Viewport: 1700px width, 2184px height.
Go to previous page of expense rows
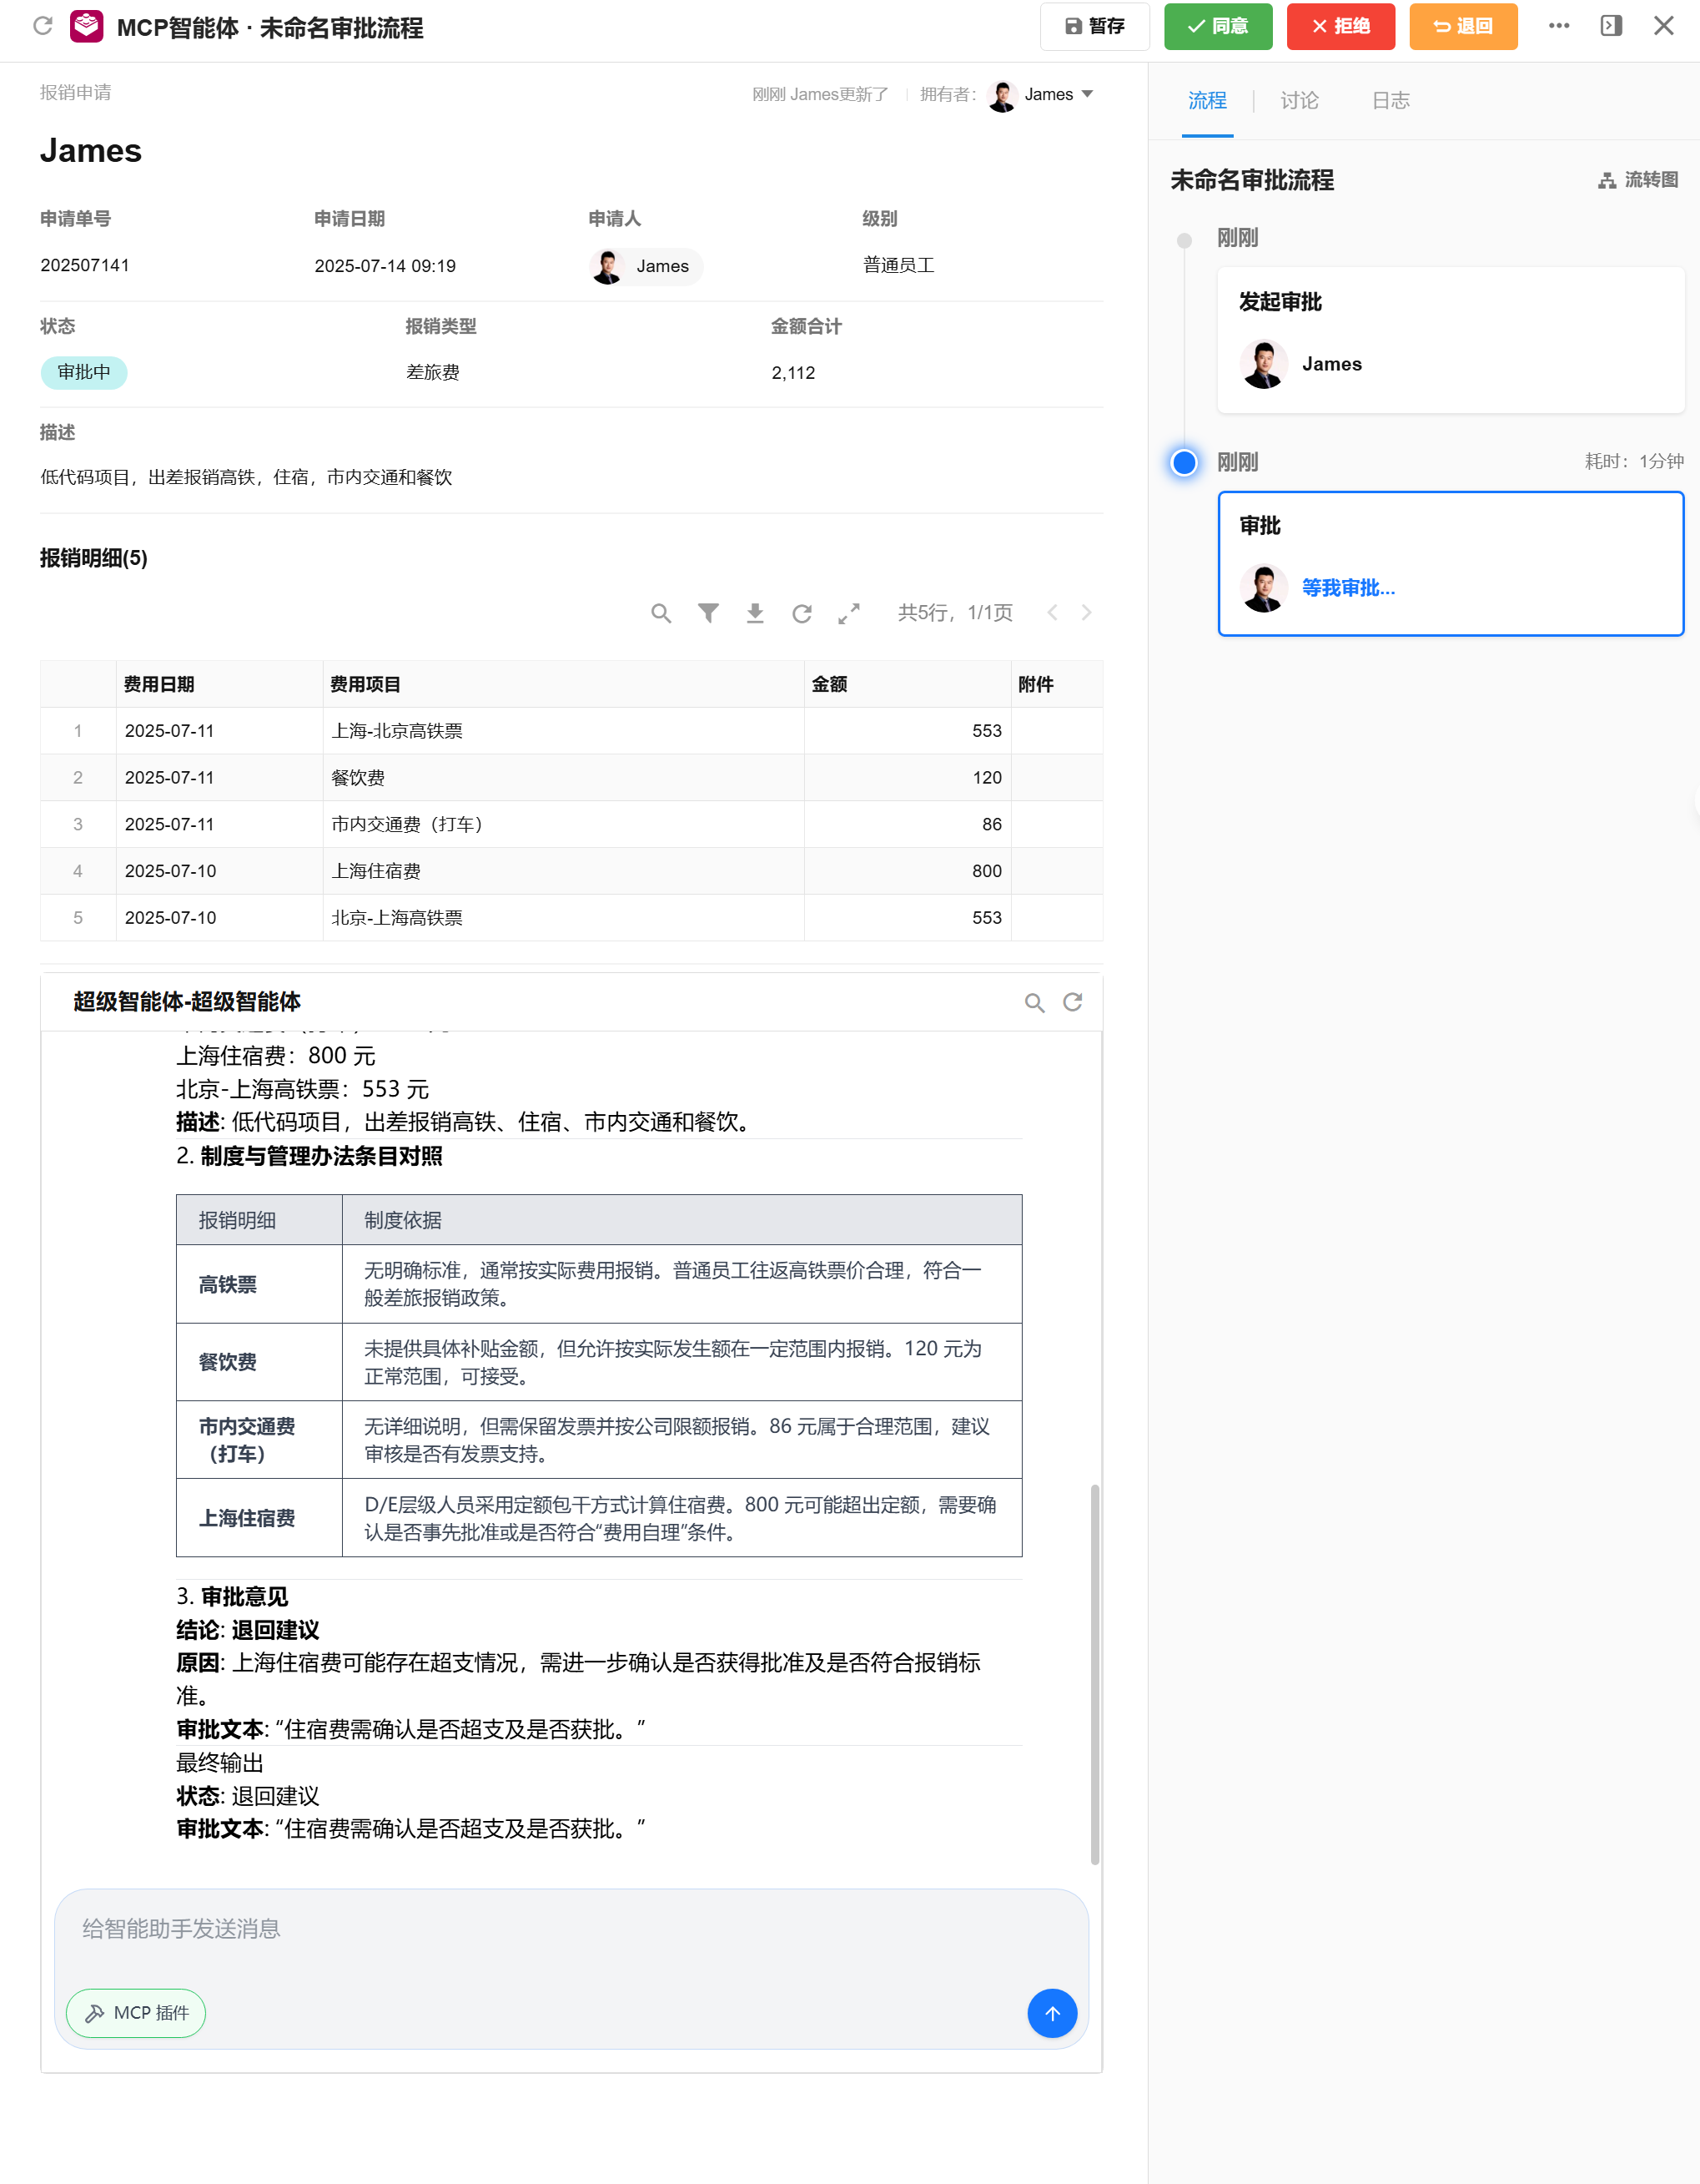(1053, 613)
